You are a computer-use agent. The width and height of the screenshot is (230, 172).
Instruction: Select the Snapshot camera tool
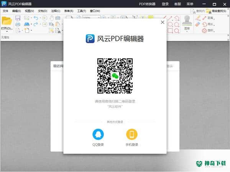[58, 18]
